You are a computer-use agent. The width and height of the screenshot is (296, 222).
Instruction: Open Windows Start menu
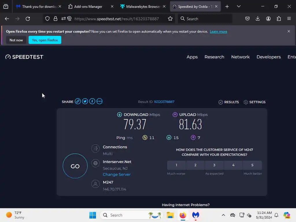[92, 215]
